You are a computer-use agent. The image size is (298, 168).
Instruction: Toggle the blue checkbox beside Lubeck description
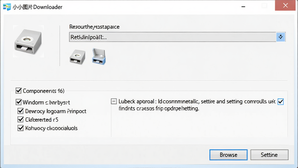[x=281, y=102]
